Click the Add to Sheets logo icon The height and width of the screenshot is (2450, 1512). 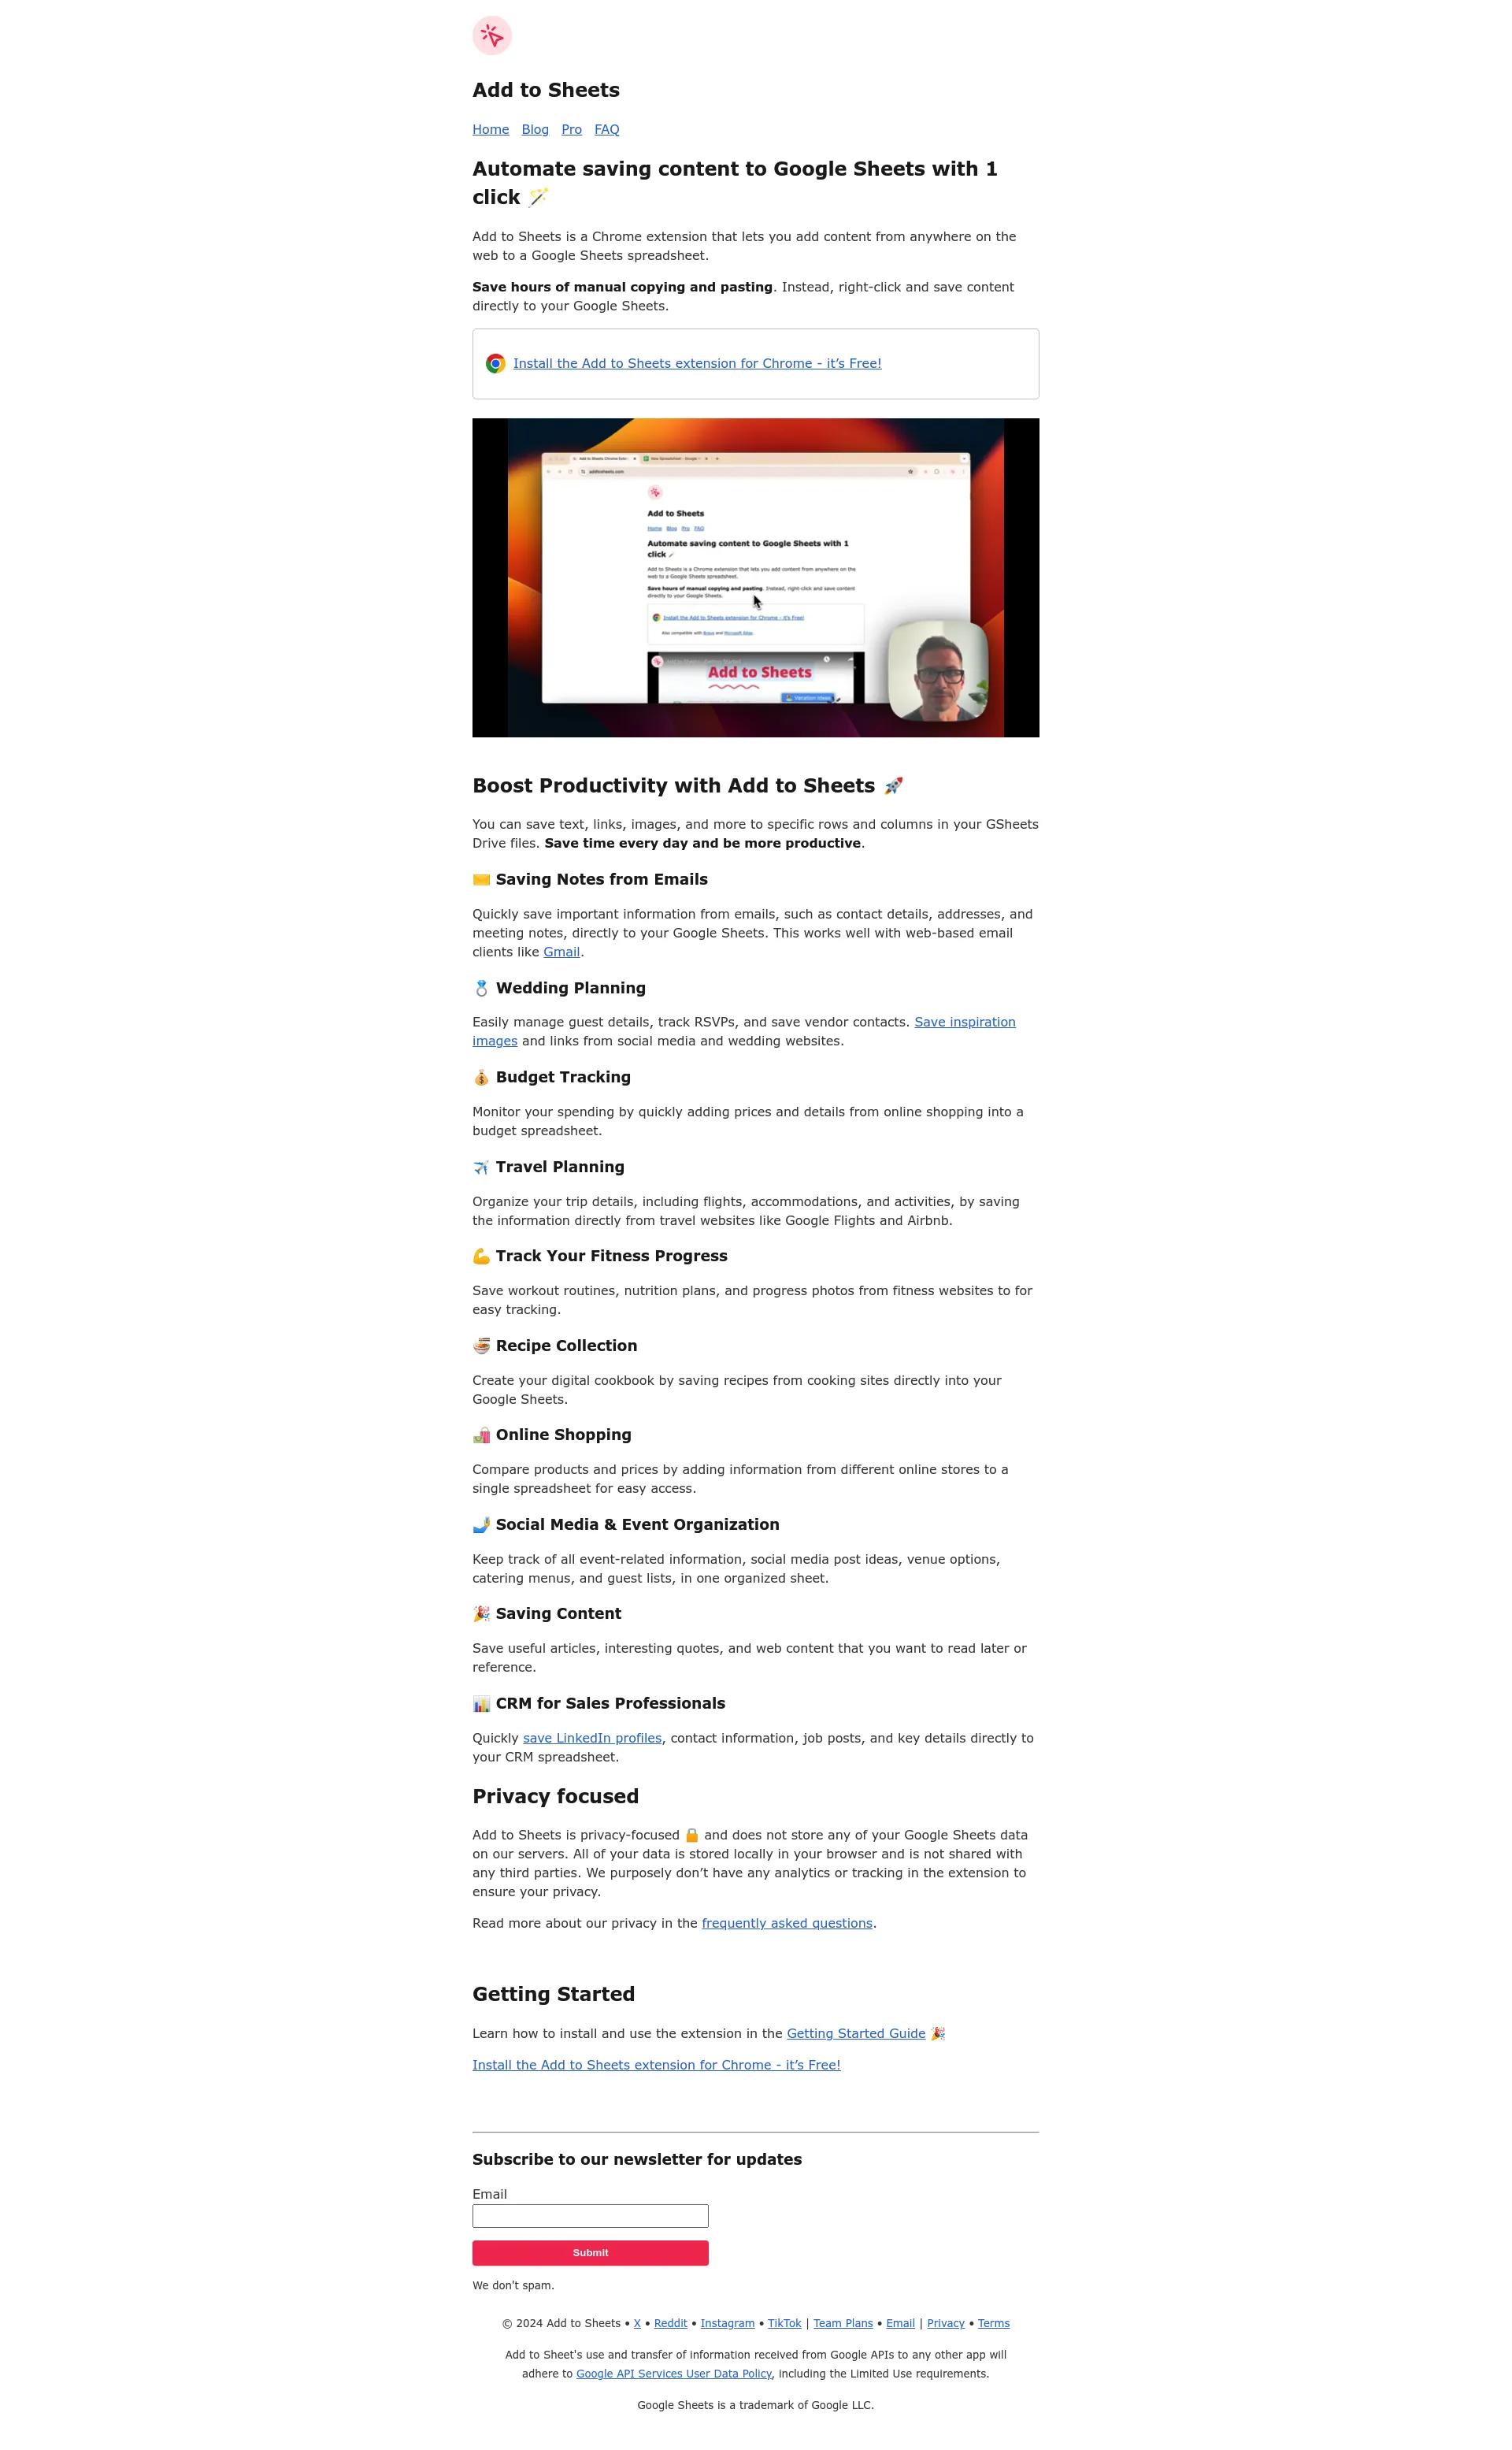coord(491,35)
